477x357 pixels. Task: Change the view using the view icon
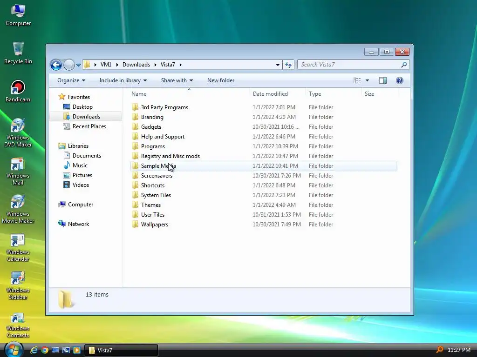[357, 80]
